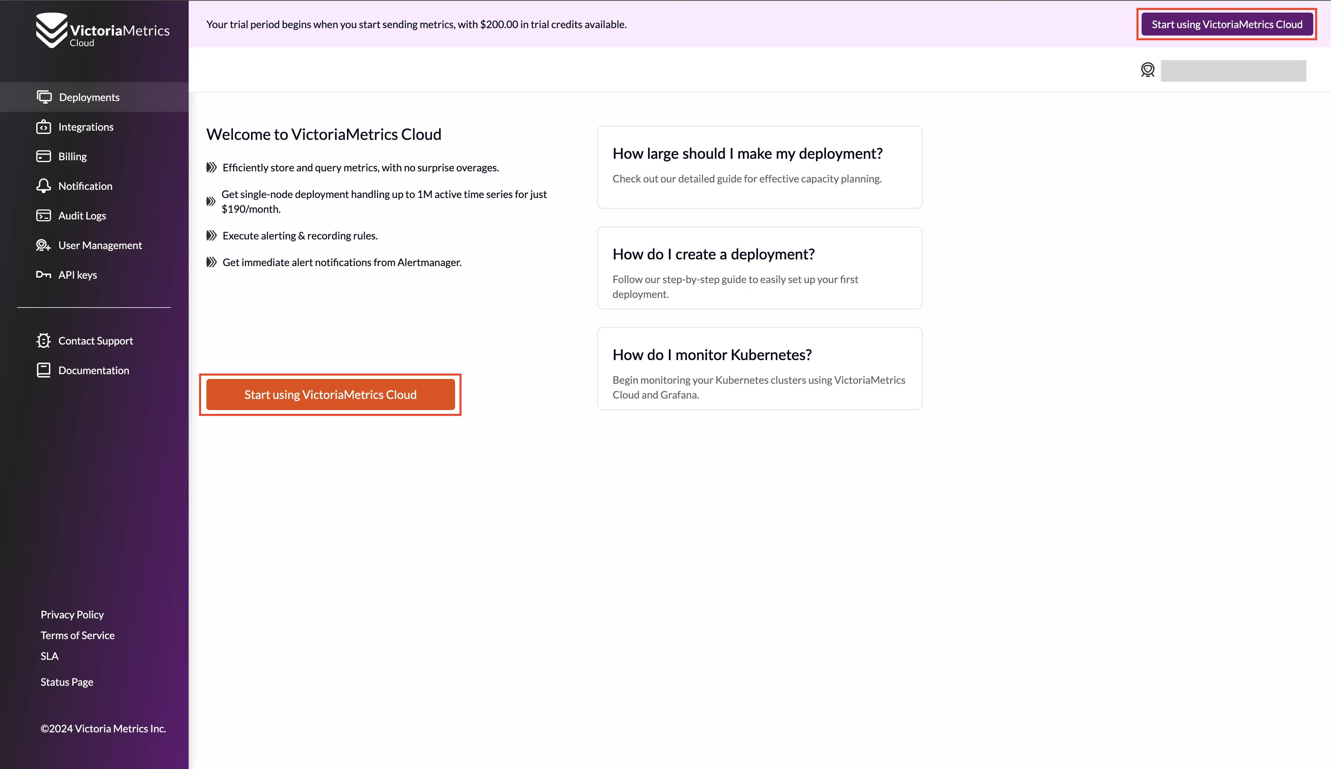Open 'How do I monitor Kubernetes?' card
The height and width of the screenshot is (769, 1331).
(760, 369)
